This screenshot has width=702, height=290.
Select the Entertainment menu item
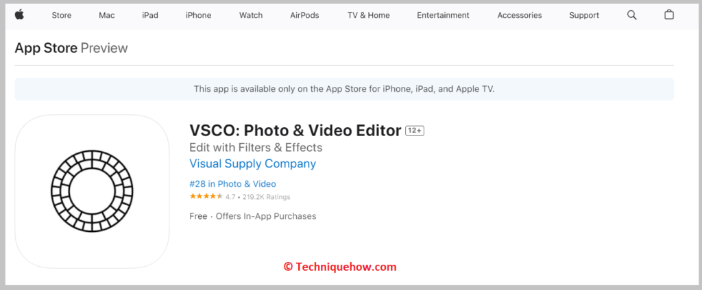[443, 15]
